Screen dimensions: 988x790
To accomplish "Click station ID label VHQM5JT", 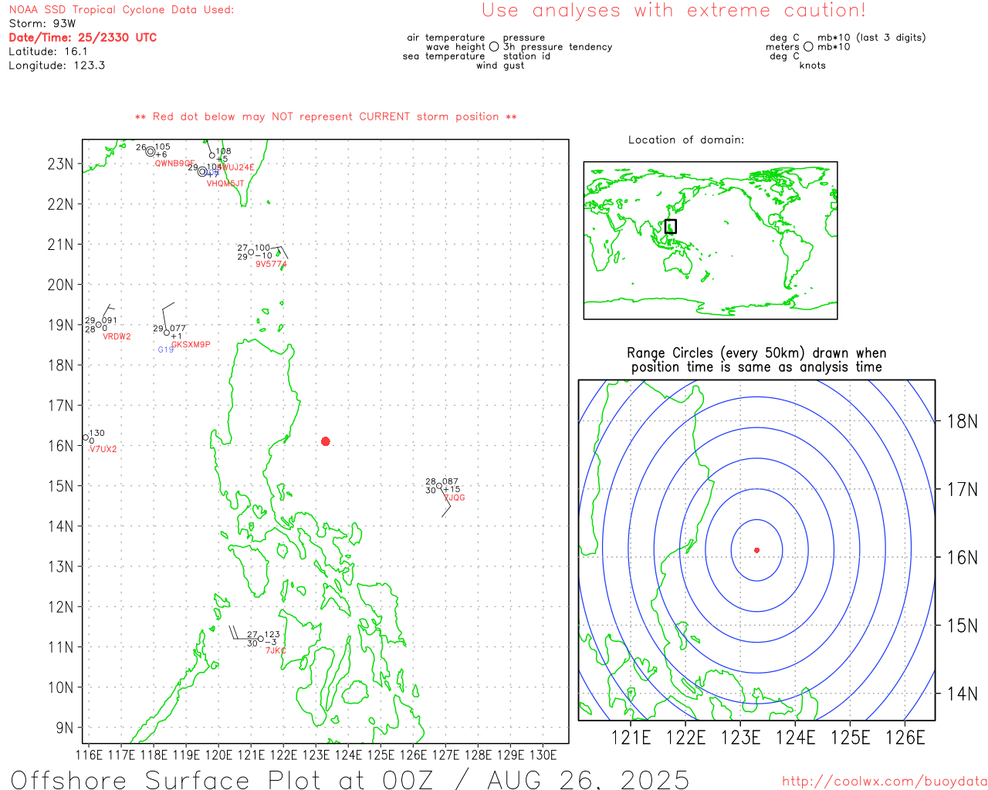I will click(225, 184).
